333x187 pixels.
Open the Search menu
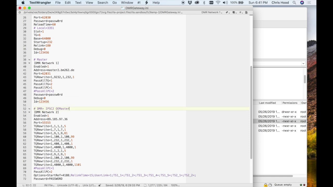pyautogui.click(x=103, y=3)
